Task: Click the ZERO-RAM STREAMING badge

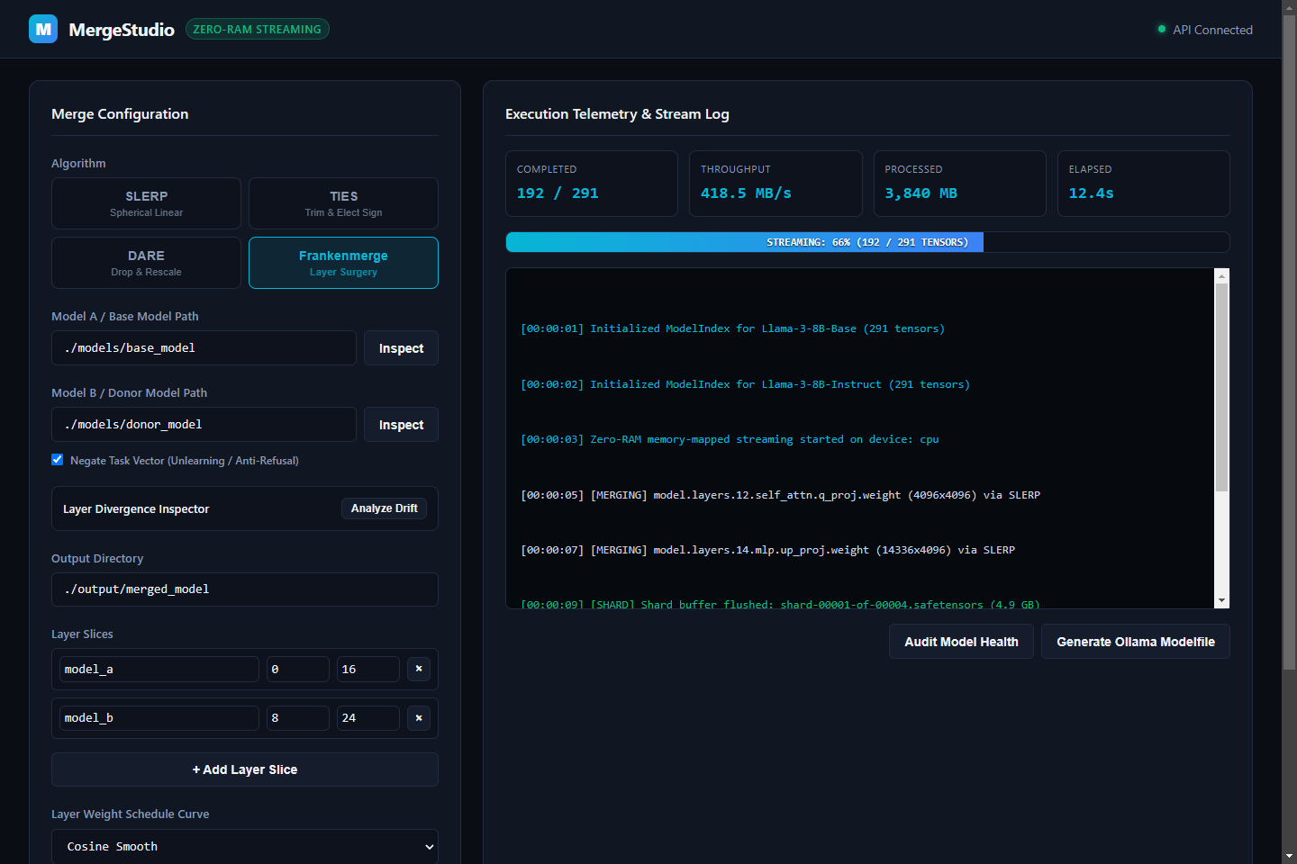Action: tap(258, 29)
